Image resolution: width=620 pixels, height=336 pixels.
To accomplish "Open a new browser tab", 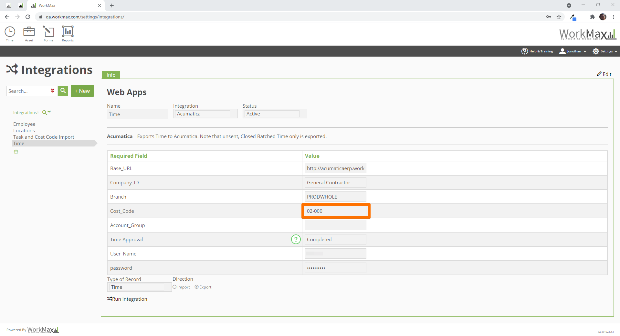I will tap(112, 5).
